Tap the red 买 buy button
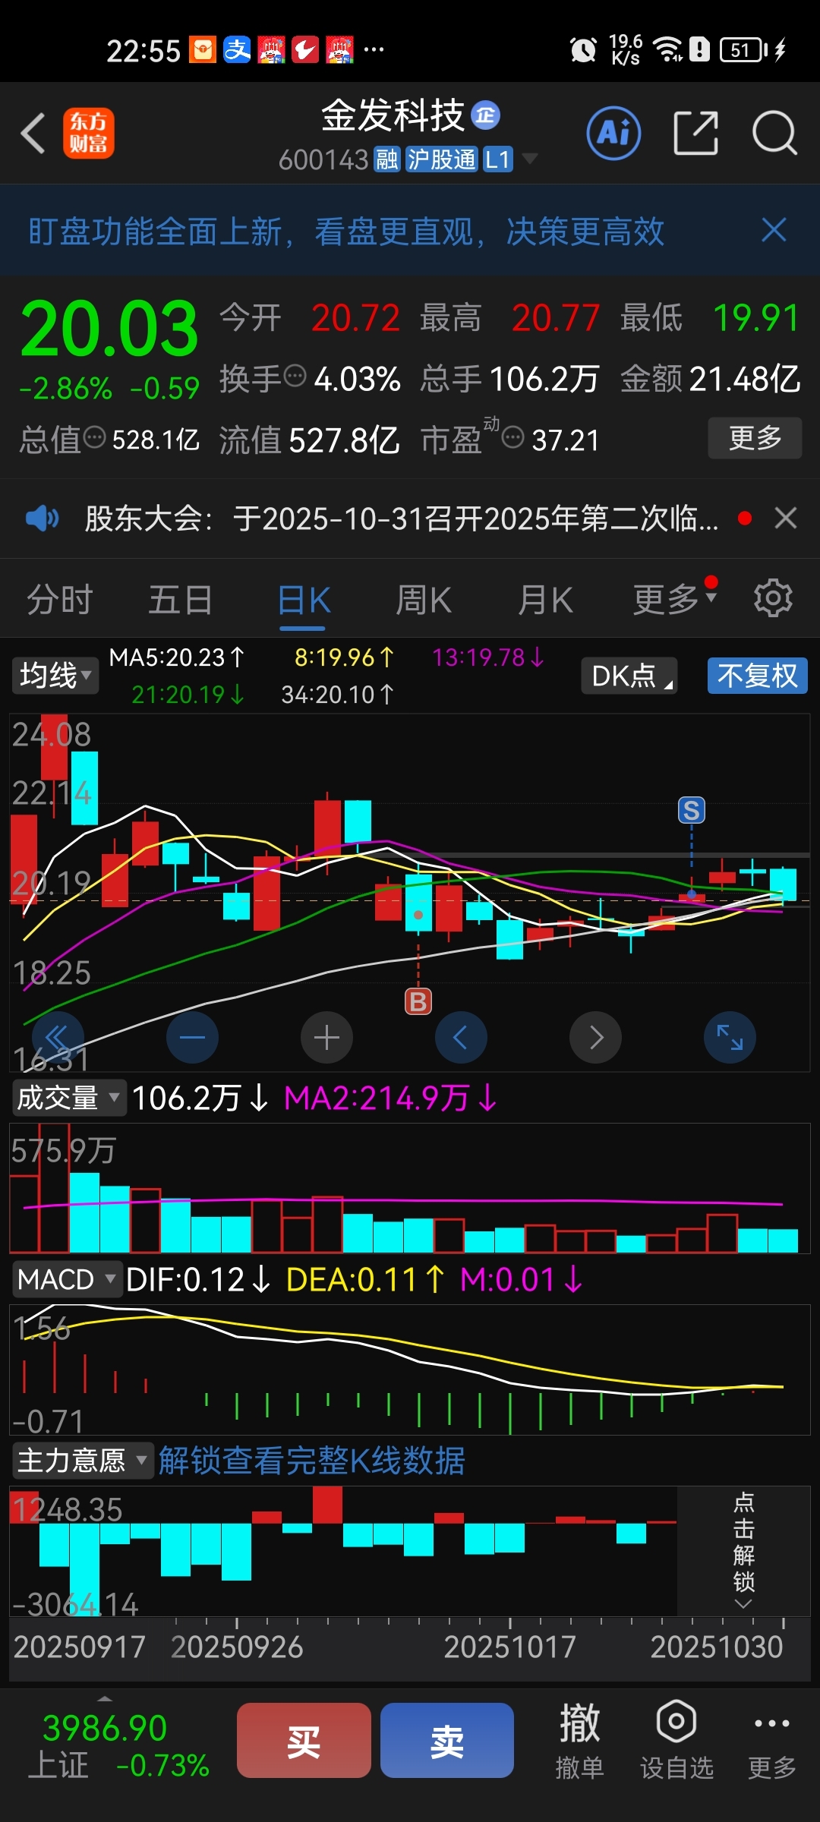The image size is (820, 1822). pos(304,1740)
